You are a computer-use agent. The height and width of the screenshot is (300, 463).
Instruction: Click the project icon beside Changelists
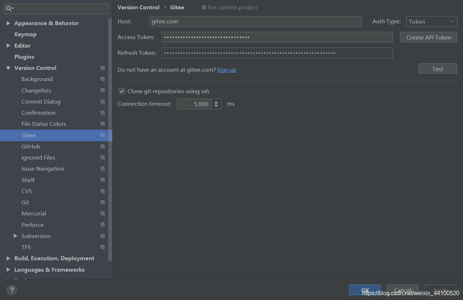(103, 90)
